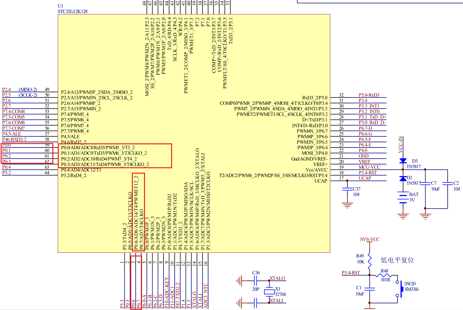Click pin number 49 on left side
The image size is (463, 310).
pyautogui.click(x=47, y=90)
